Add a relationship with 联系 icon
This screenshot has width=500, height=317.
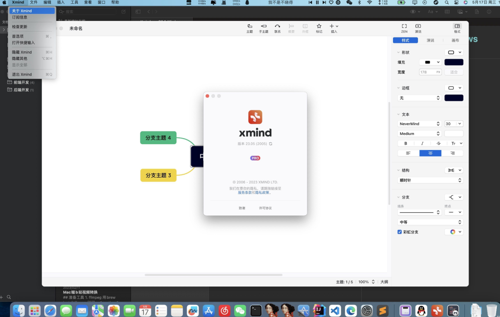[x=277, y=28]
